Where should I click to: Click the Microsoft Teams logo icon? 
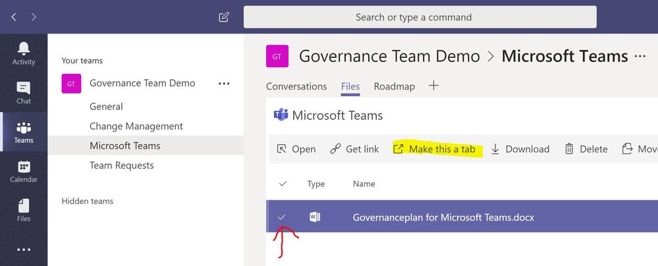click(x=281, y=115)
